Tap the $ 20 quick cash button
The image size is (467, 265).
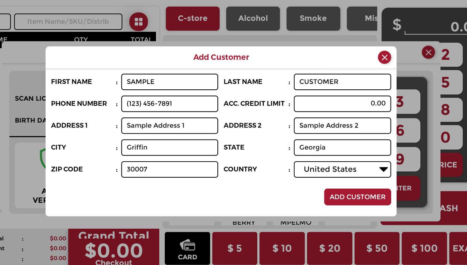tap(329, 248)
